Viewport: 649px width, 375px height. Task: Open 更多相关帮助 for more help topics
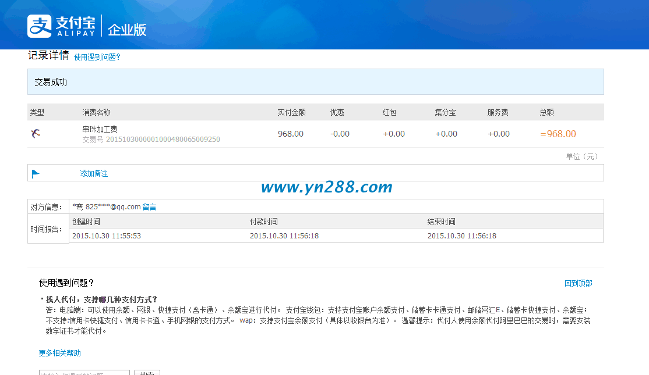pos(59,353)
